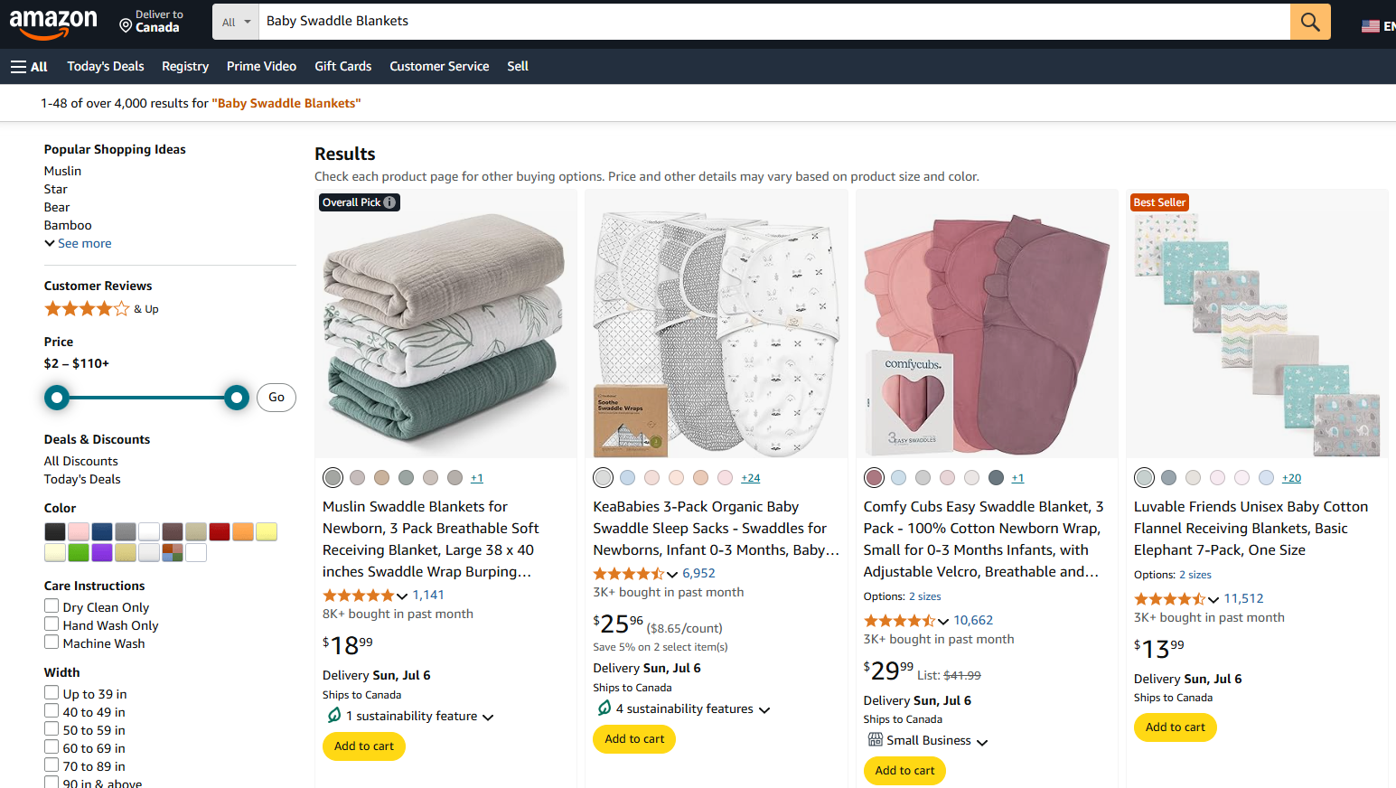
Task: Click the sustainability leaf icon on Muslin blanket
Action: pyautogui.click(x=333, y=715)
